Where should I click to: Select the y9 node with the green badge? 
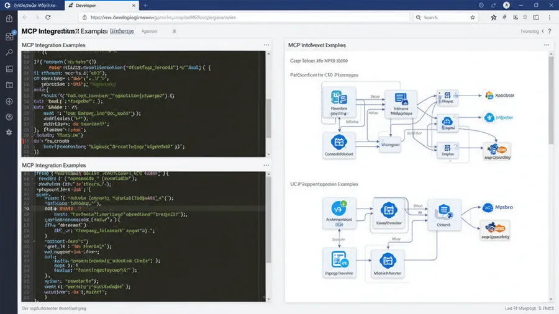tap(339, 213)
